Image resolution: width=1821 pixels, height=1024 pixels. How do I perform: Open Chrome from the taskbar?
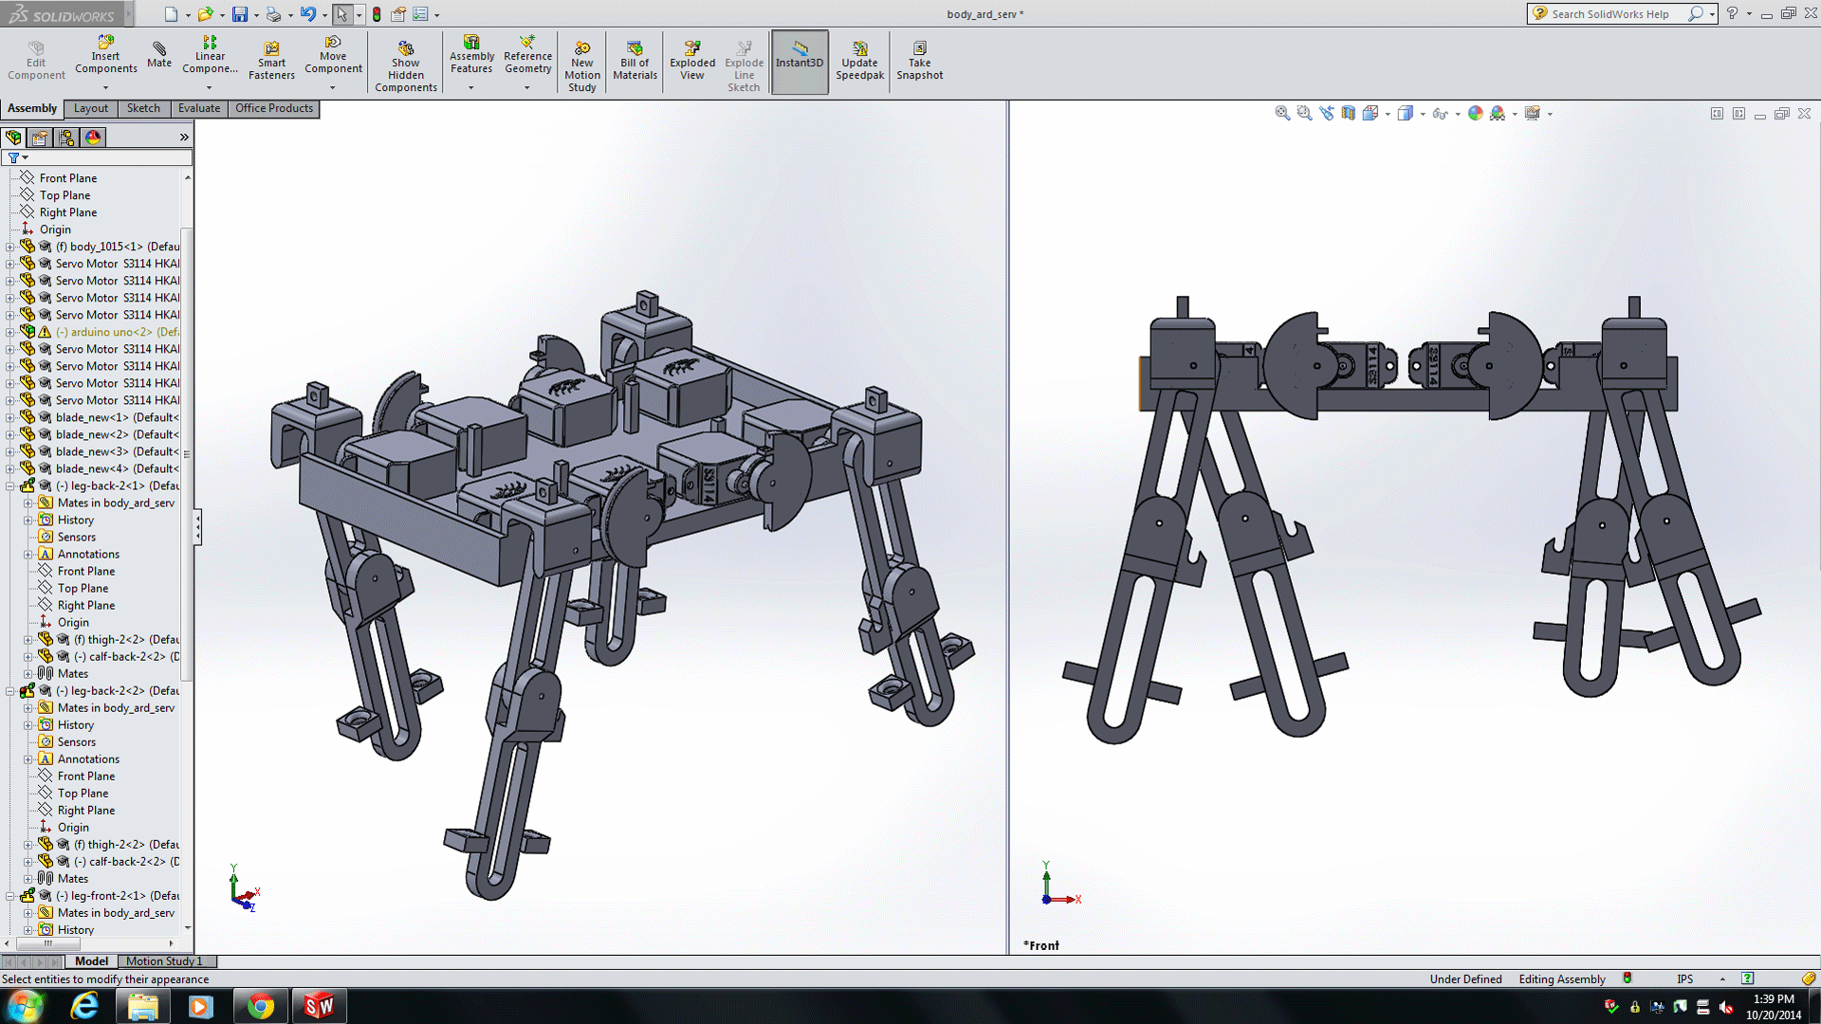[260, 1006]
